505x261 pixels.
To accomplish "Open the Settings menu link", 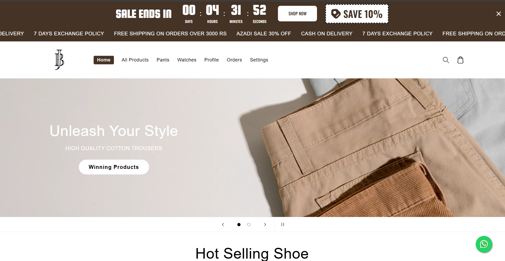I will [x=259, y=60].
